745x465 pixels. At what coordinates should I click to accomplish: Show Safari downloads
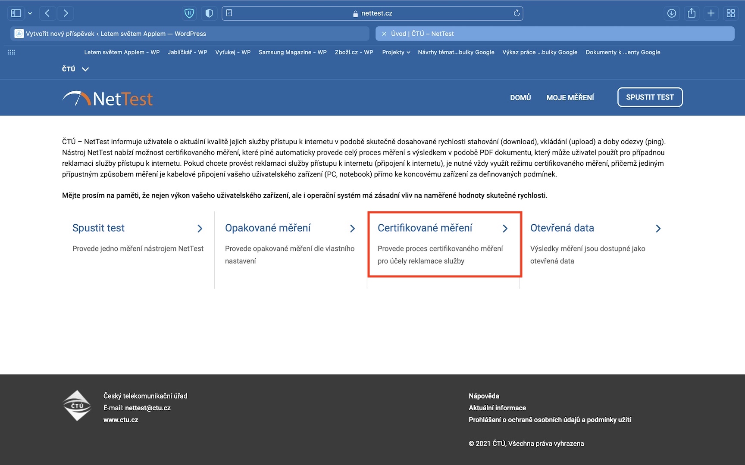click(x=672, y=13)
